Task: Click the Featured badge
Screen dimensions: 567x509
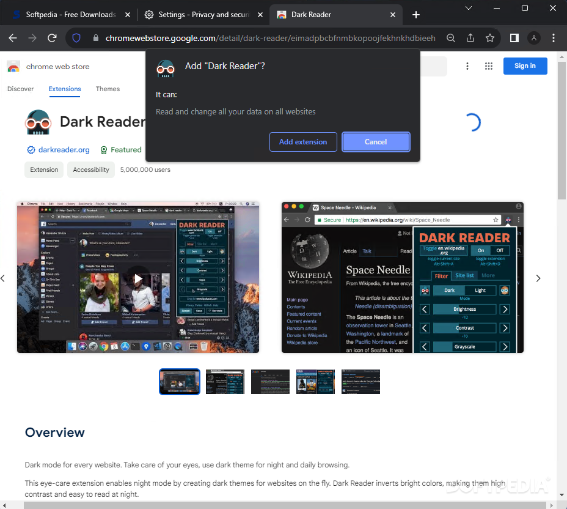Action: coord(121,150)
